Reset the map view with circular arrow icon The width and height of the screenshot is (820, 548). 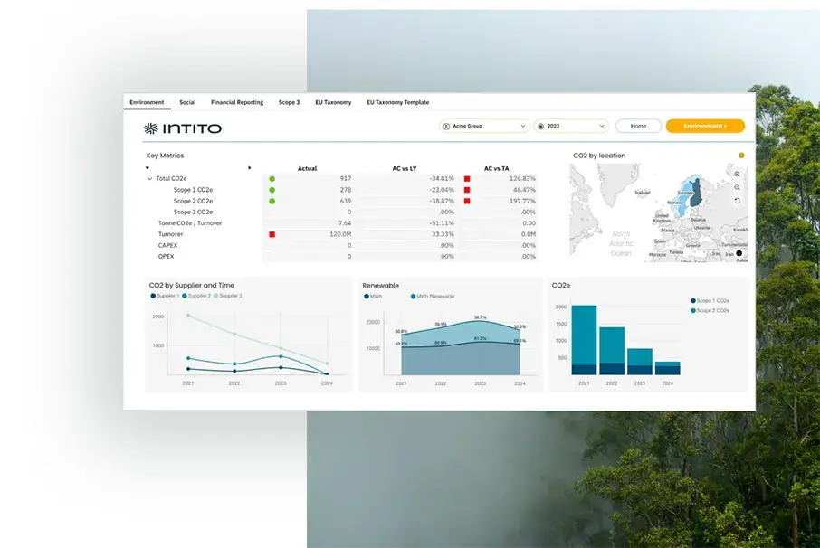pos(737,201)
